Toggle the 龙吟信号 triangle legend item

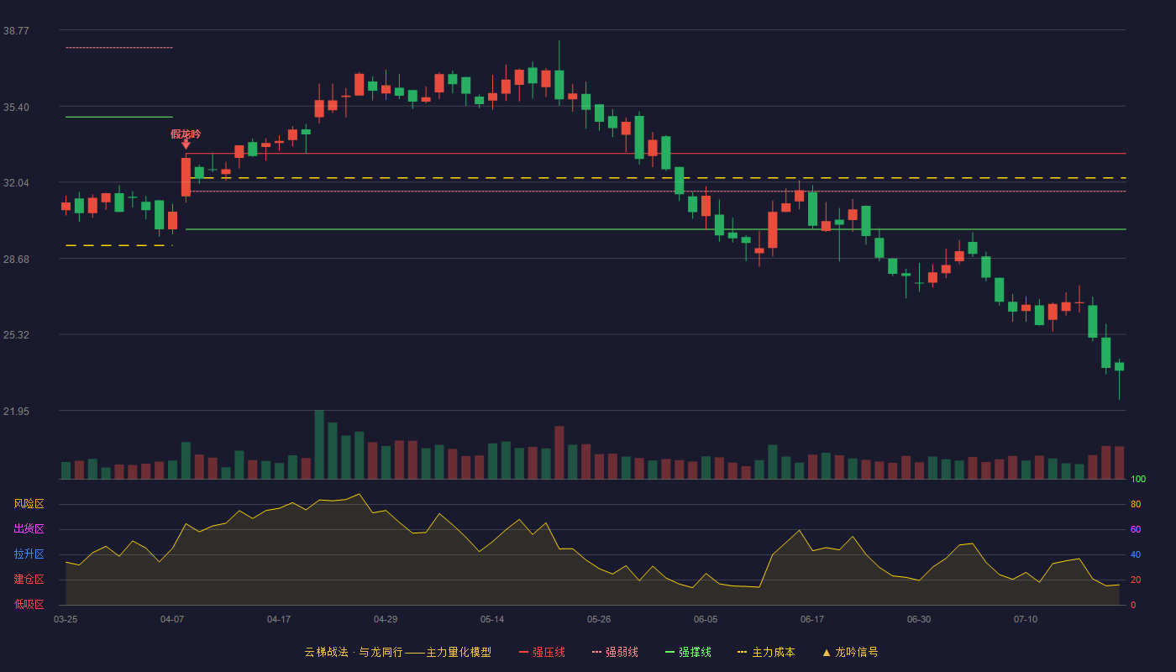click(x=850, y=652)
